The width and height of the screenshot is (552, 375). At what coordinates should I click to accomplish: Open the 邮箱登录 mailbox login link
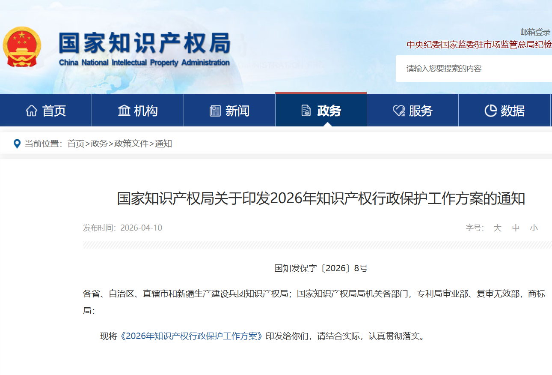[x=535, y=32]
